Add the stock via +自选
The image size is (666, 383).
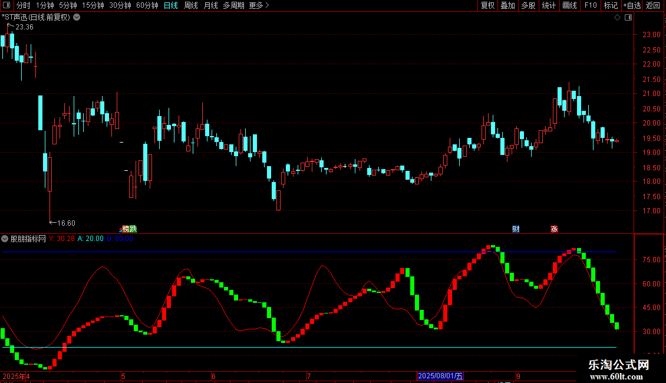click(632, 5)
